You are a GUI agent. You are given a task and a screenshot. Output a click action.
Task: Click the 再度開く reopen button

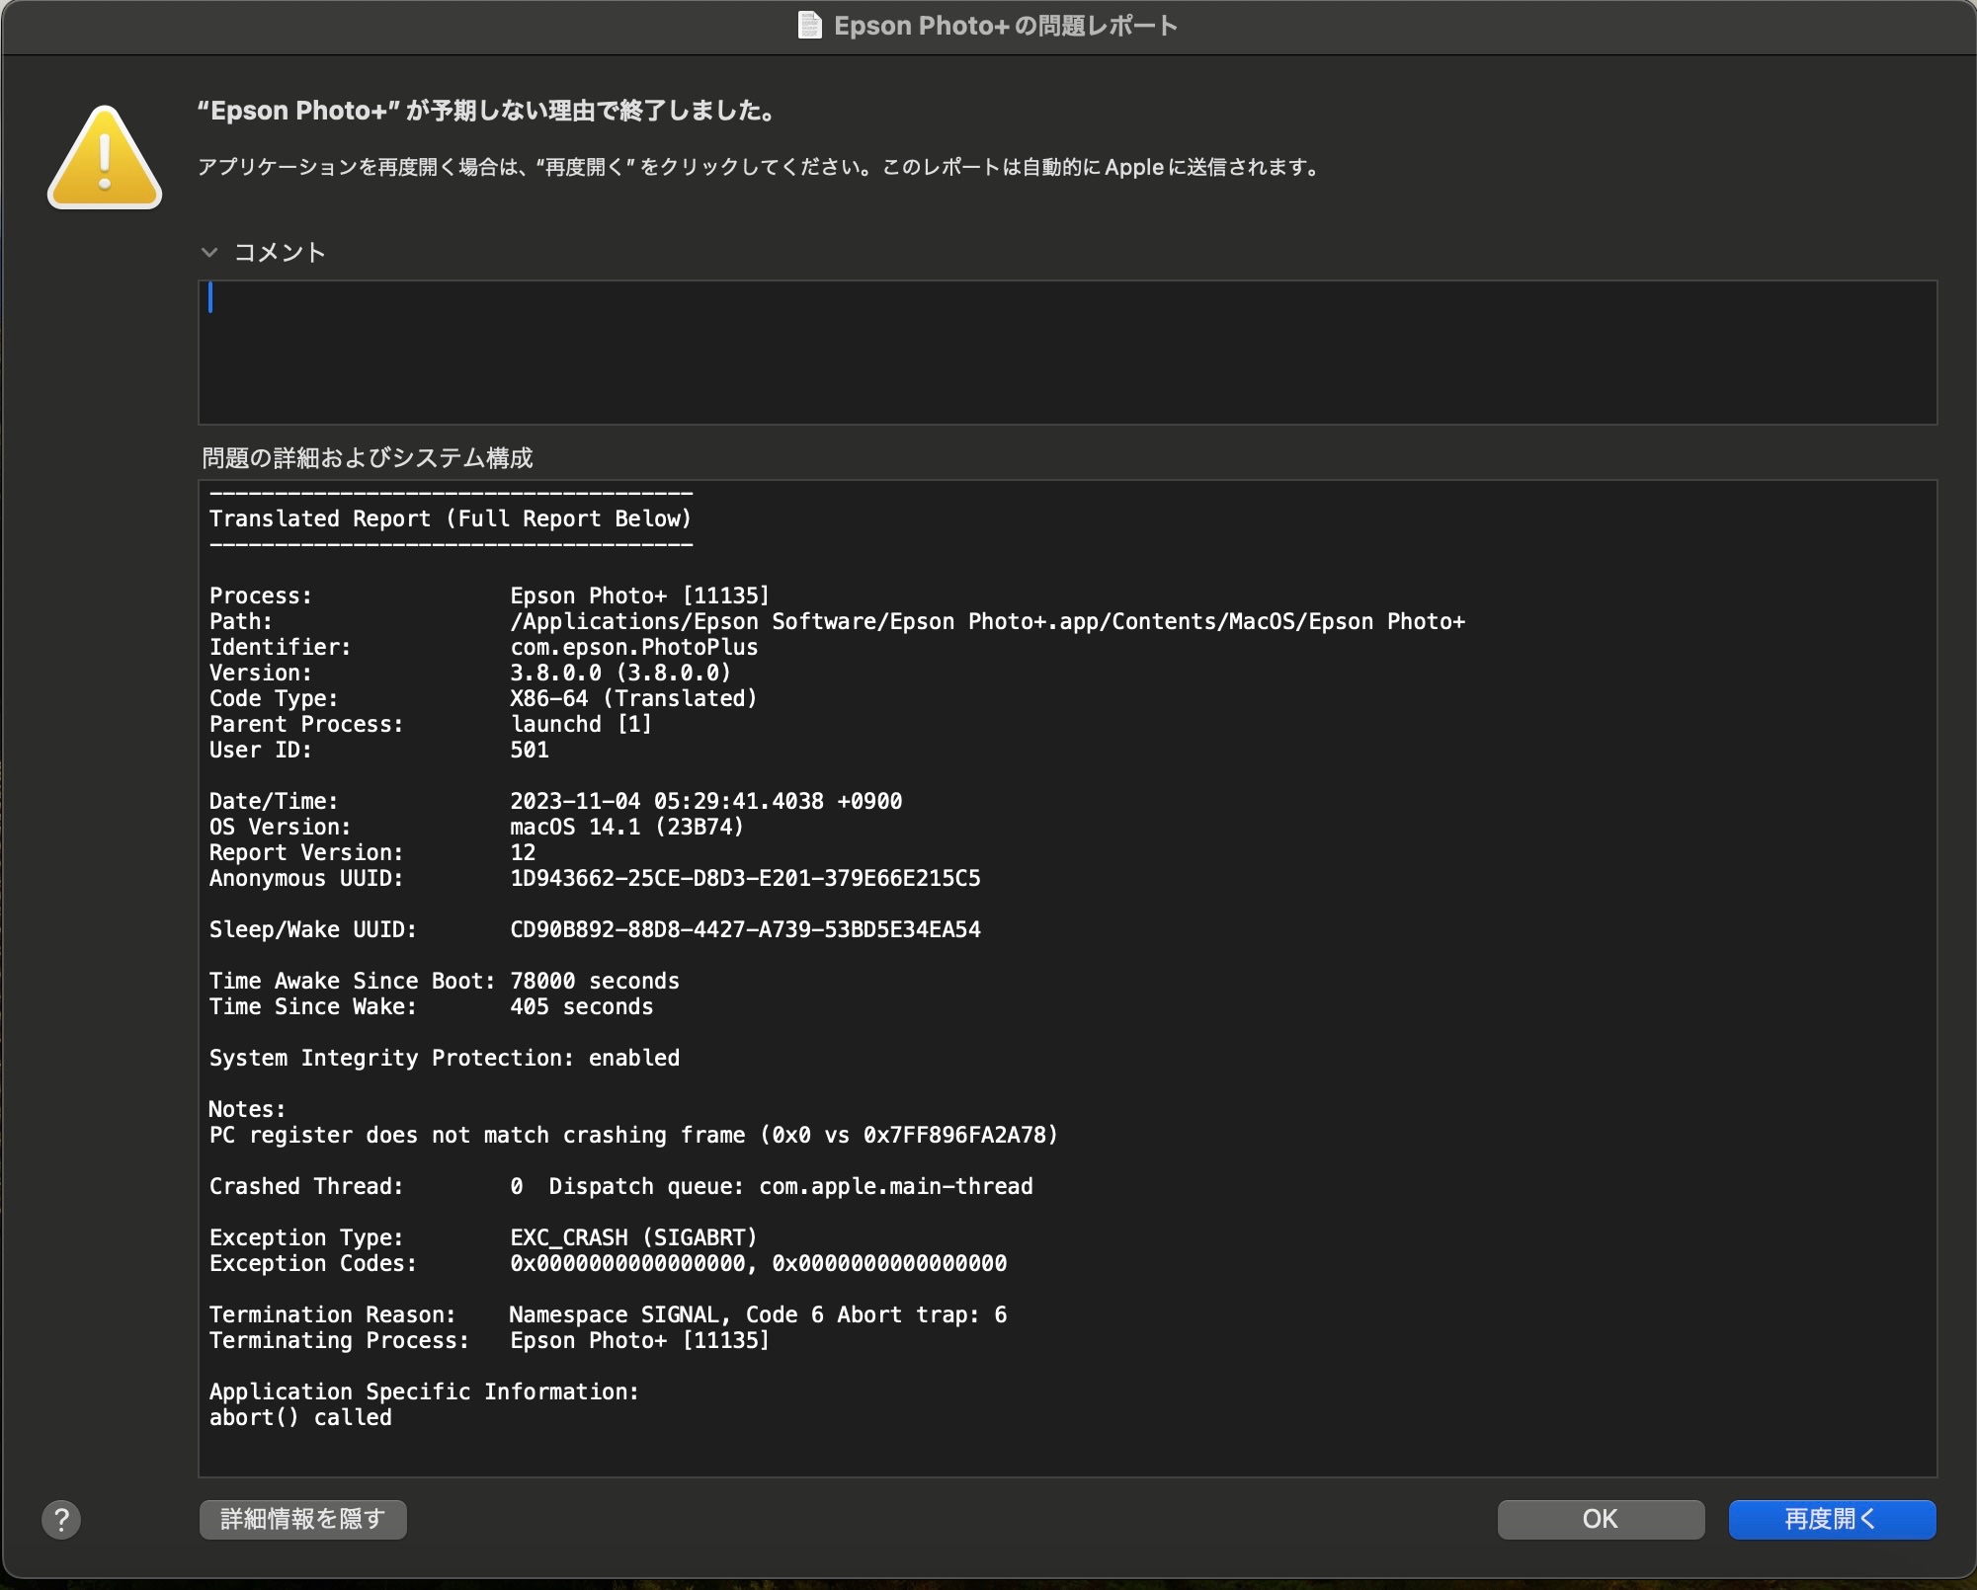point(1831,1519)
